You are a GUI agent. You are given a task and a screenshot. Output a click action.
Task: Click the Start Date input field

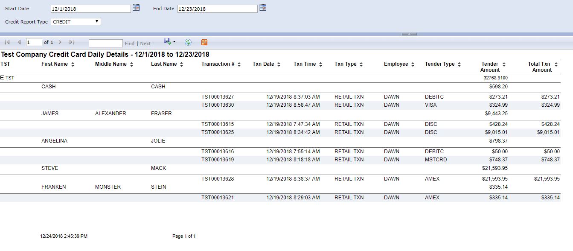click(91, 9)
